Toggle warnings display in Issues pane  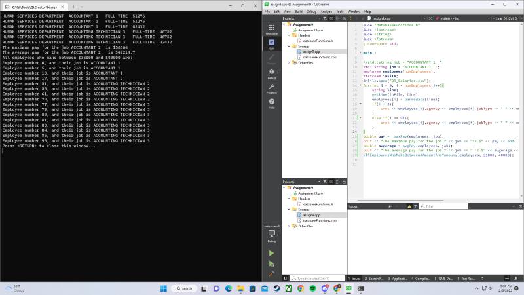409,206
